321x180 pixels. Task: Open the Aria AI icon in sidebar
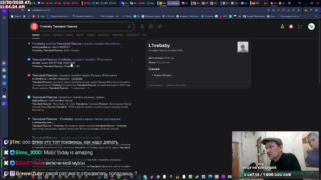pos(4,63)
